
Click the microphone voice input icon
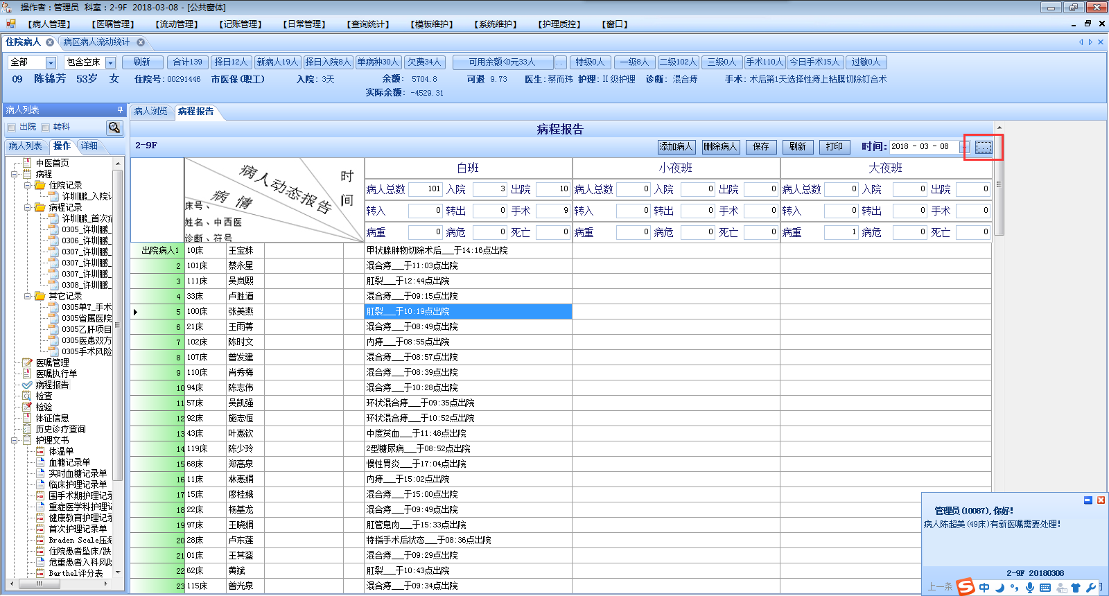coord(1030,588)
